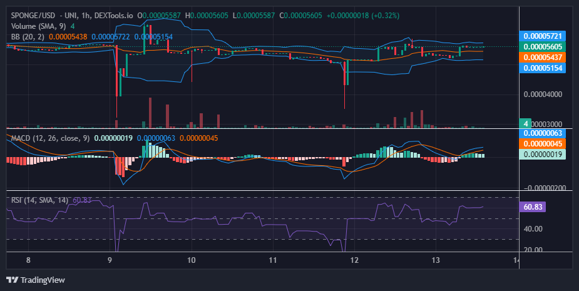Click the 20.00 RSI axis label
Image resolution: width=579 pixels, height=291 pixels.
coord(533,250)
